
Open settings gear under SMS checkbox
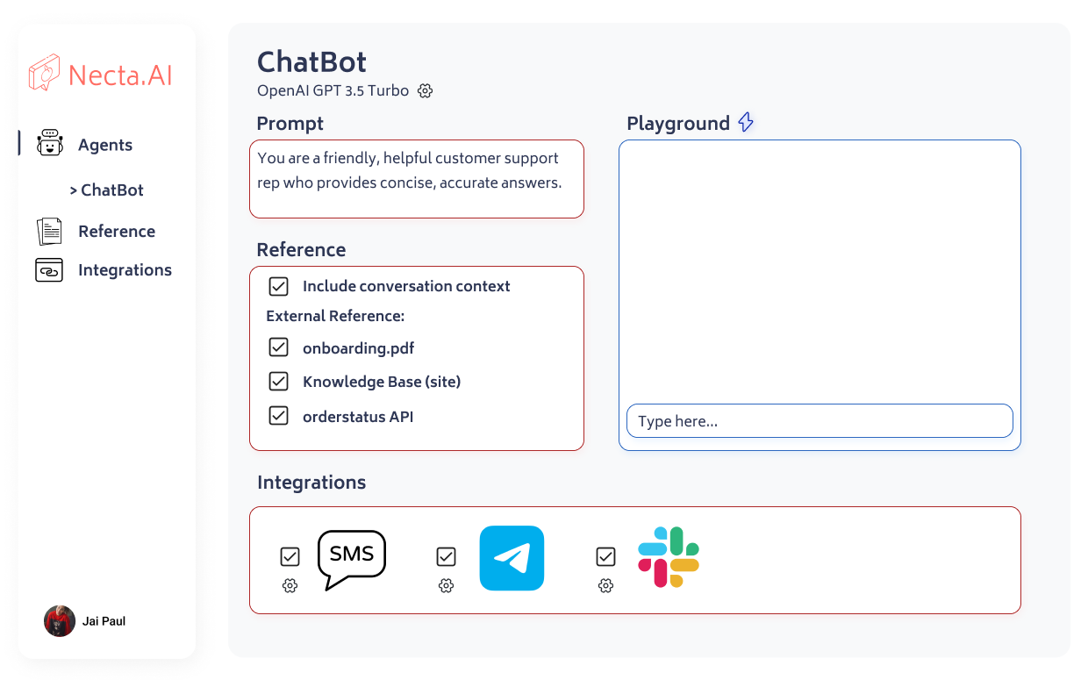pos(290,586)
